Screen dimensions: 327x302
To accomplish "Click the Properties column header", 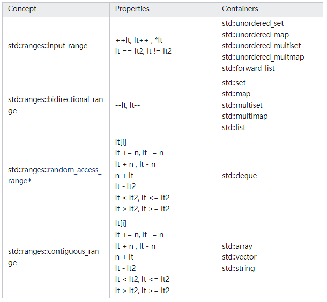I will [132, 9].
